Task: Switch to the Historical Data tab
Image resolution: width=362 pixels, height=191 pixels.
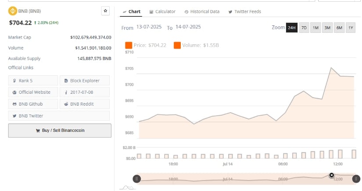Action: (202, 11)
